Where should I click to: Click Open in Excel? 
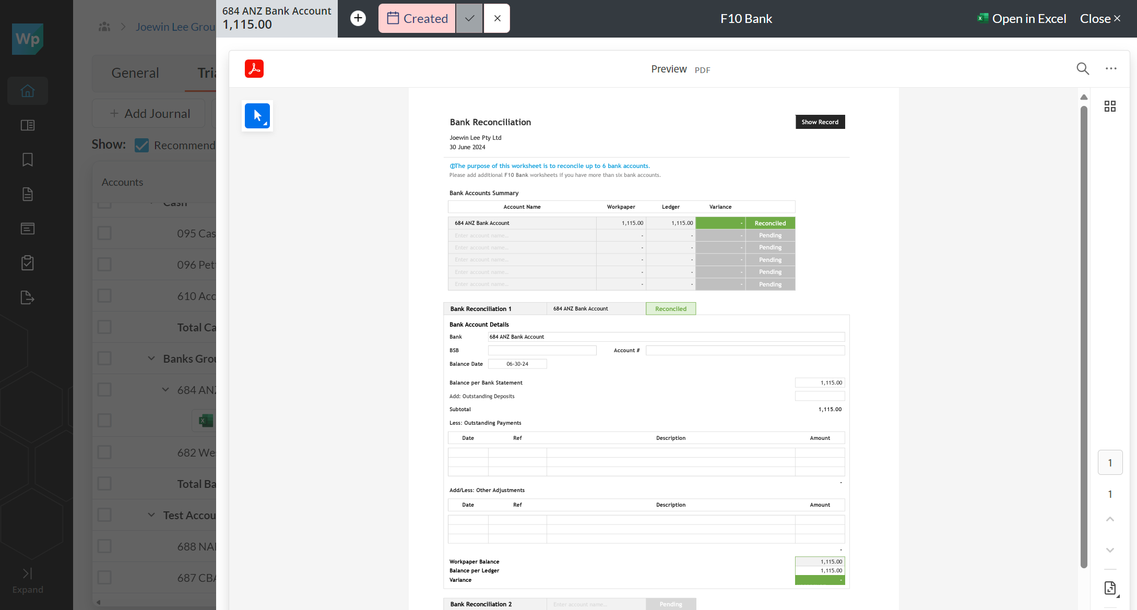(x=1022, y=19)
